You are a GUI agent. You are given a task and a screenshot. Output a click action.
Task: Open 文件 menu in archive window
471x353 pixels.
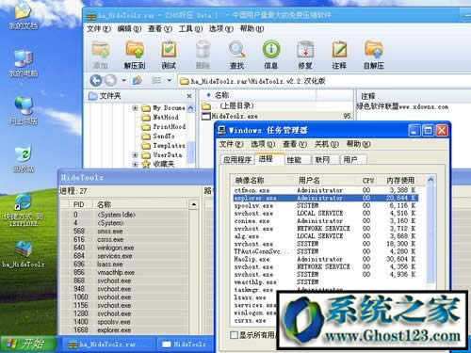coord(99,29)
